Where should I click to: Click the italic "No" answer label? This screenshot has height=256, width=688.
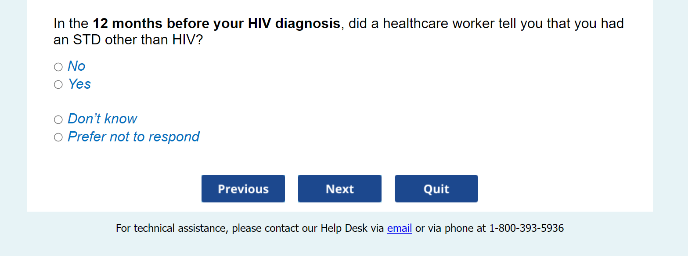tap(76, 66)
